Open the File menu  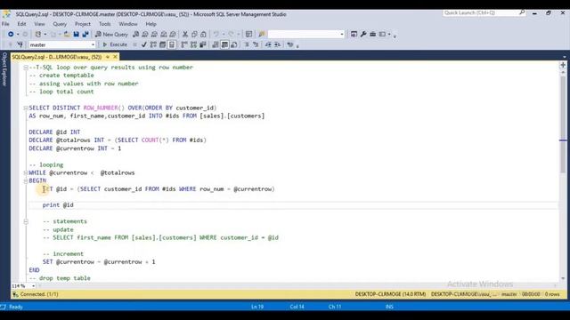click(x=5, y=24)
